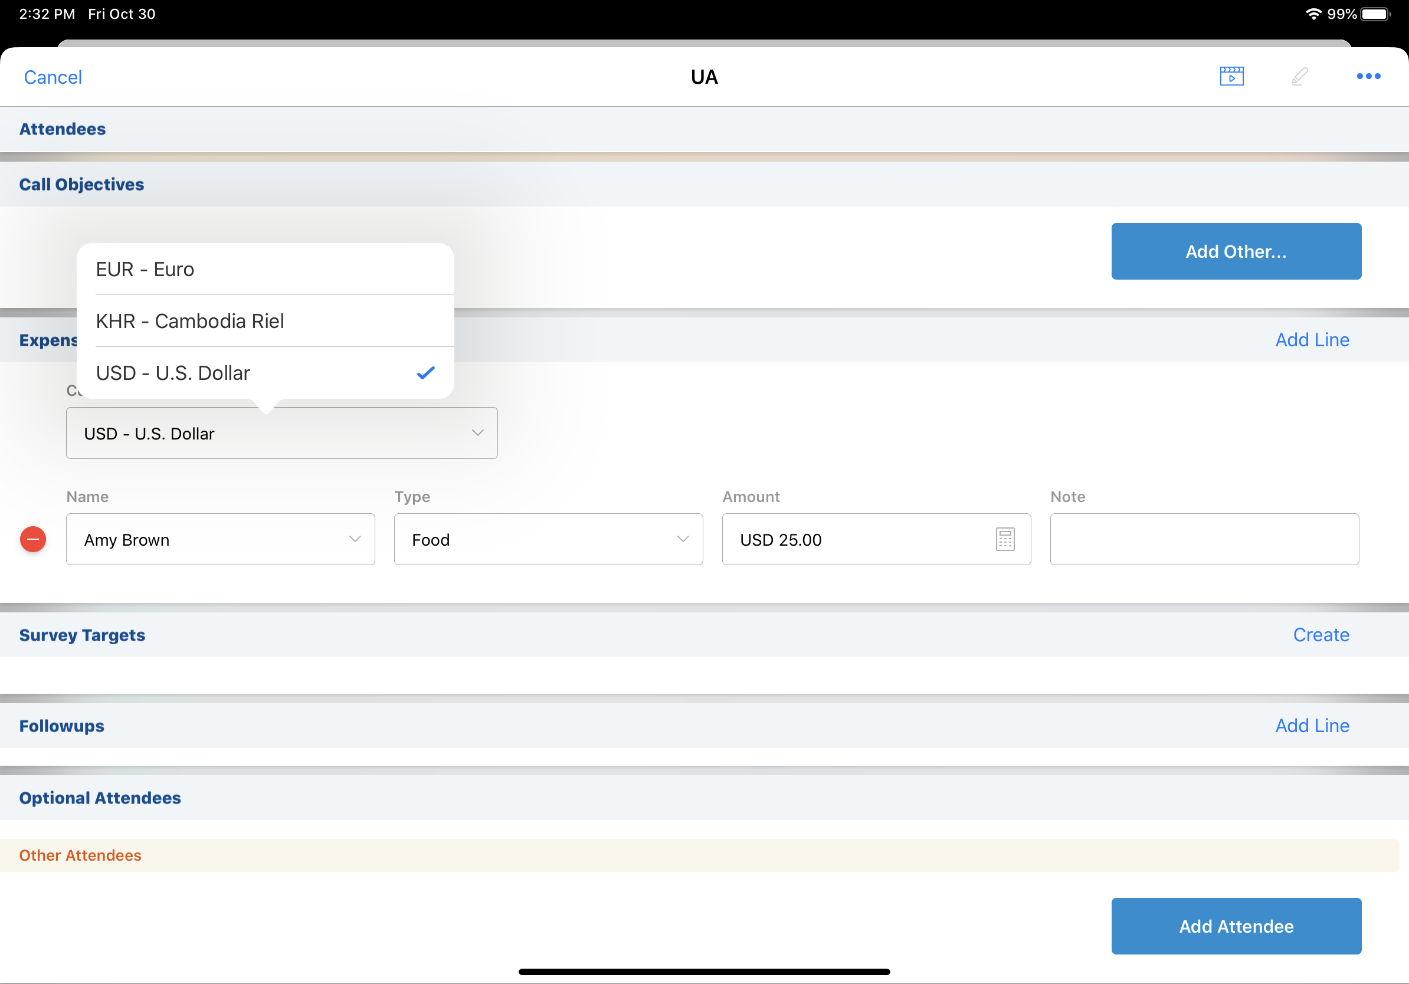This screenshot has height=984, width=1409.
Task: Expand the USD currency dropdown
Action: [281, 433]
